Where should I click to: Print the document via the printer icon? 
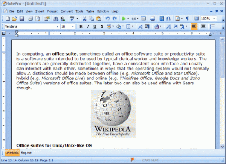coord(31,18)
